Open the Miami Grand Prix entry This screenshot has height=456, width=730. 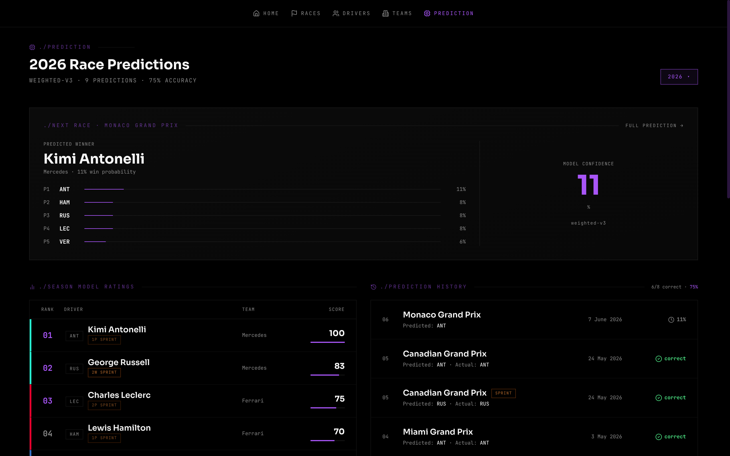click(534, 437)
